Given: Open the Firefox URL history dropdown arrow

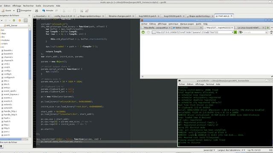Looking at the screenshot, I should pyautogui.click(x=232, y=32).
